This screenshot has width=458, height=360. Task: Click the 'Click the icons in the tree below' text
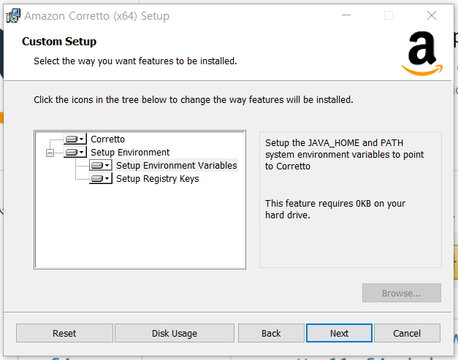coord(194,100)
